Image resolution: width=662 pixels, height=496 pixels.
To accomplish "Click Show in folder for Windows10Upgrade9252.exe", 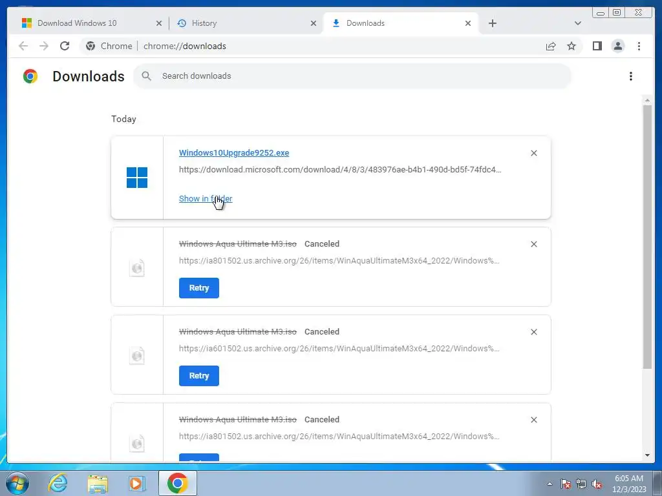I will [206, 199].
